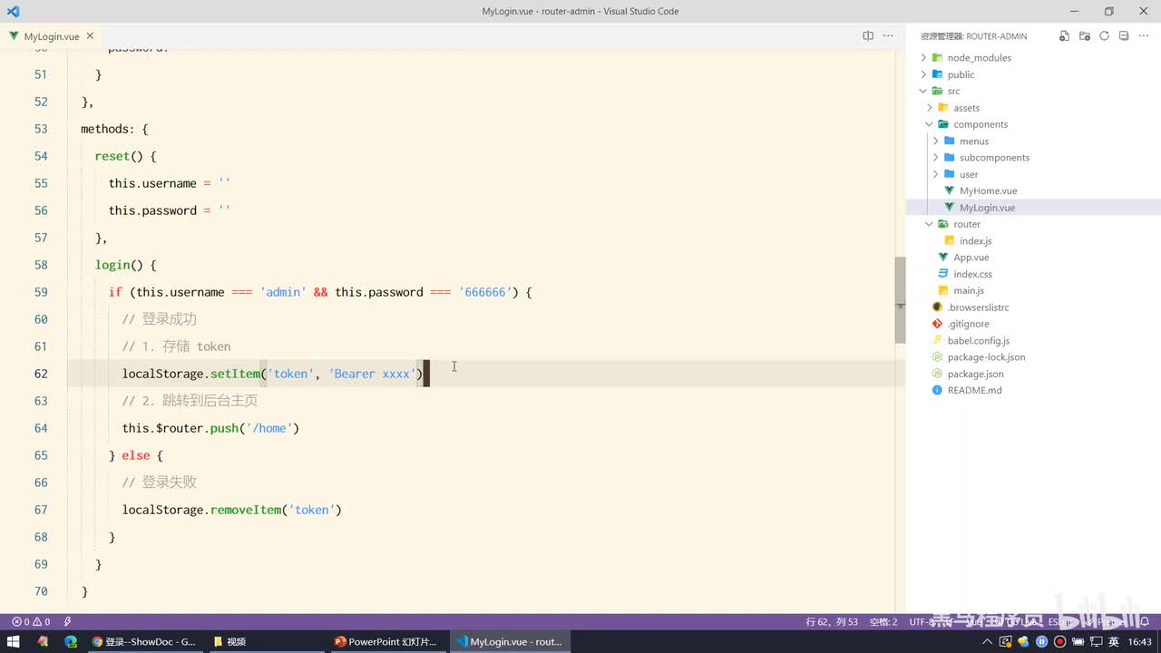Open explorer views and more actions menu
Image resolution: width=1161 pixels, height=653 pixels.
[x=1144, y=36]
